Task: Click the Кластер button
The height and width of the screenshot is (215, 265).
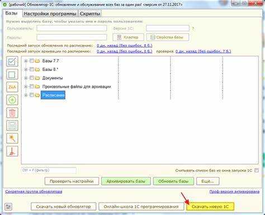Action: pyautogui.click(x=128, y=37)
